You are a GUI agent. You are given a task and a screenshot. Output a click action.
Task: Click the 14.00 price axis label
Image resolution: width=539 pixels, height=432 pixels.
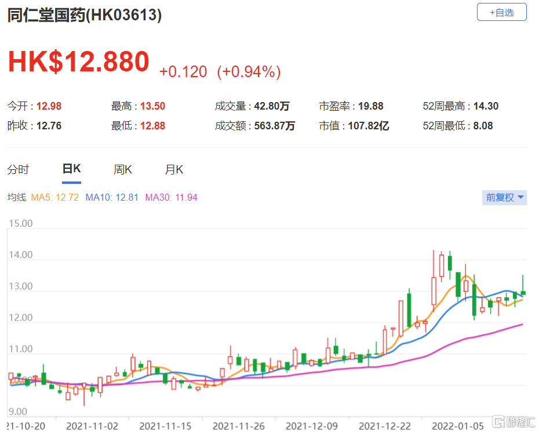tap(21, 255)
